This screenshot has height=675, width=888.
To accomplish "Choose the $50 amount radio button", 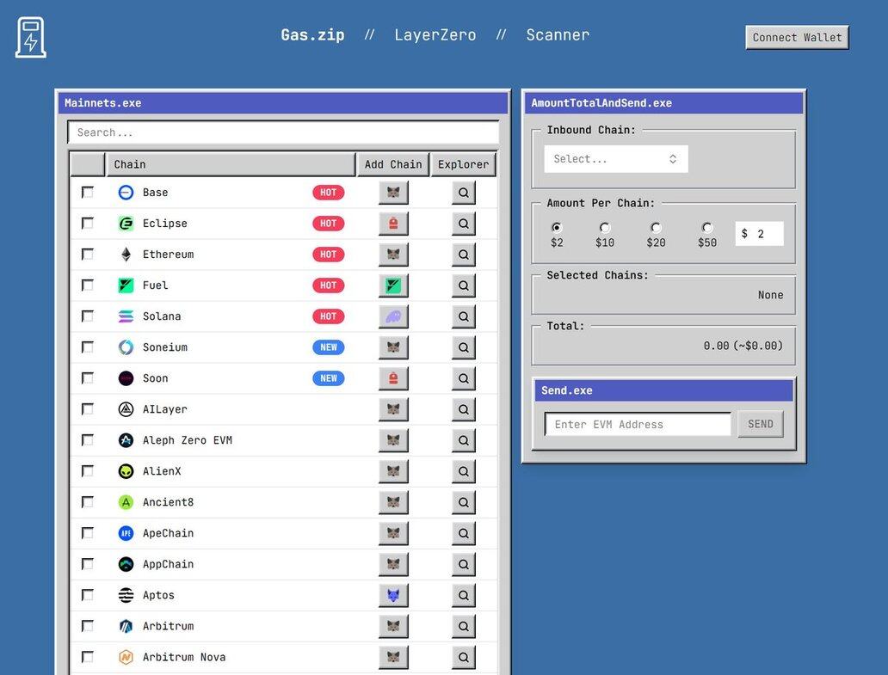I will [x=706, y=228].
